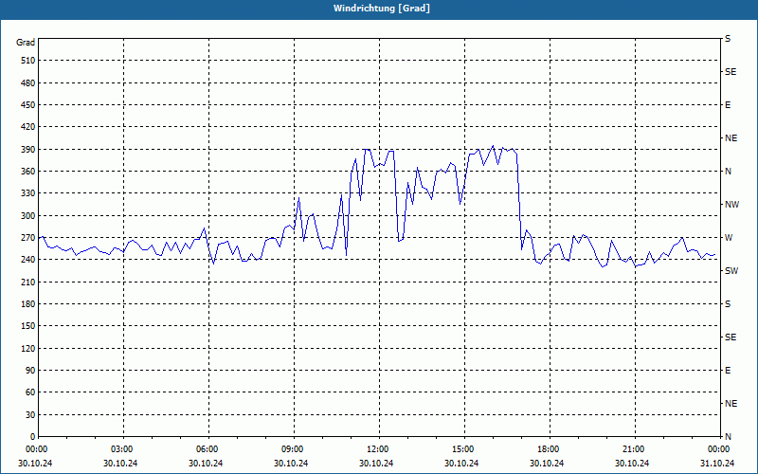This screenshot has height=474, width=758.
Task: Select the W compass label on right axis
Action: (729, 238)
